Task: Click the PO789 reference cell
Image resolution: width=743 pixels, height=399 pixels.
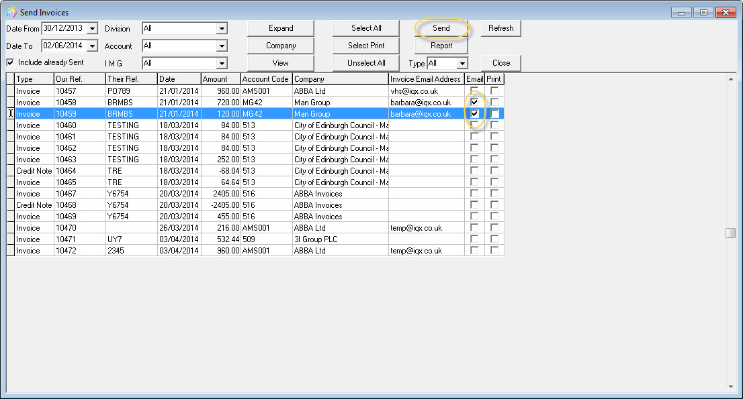Action: [131, 91]
